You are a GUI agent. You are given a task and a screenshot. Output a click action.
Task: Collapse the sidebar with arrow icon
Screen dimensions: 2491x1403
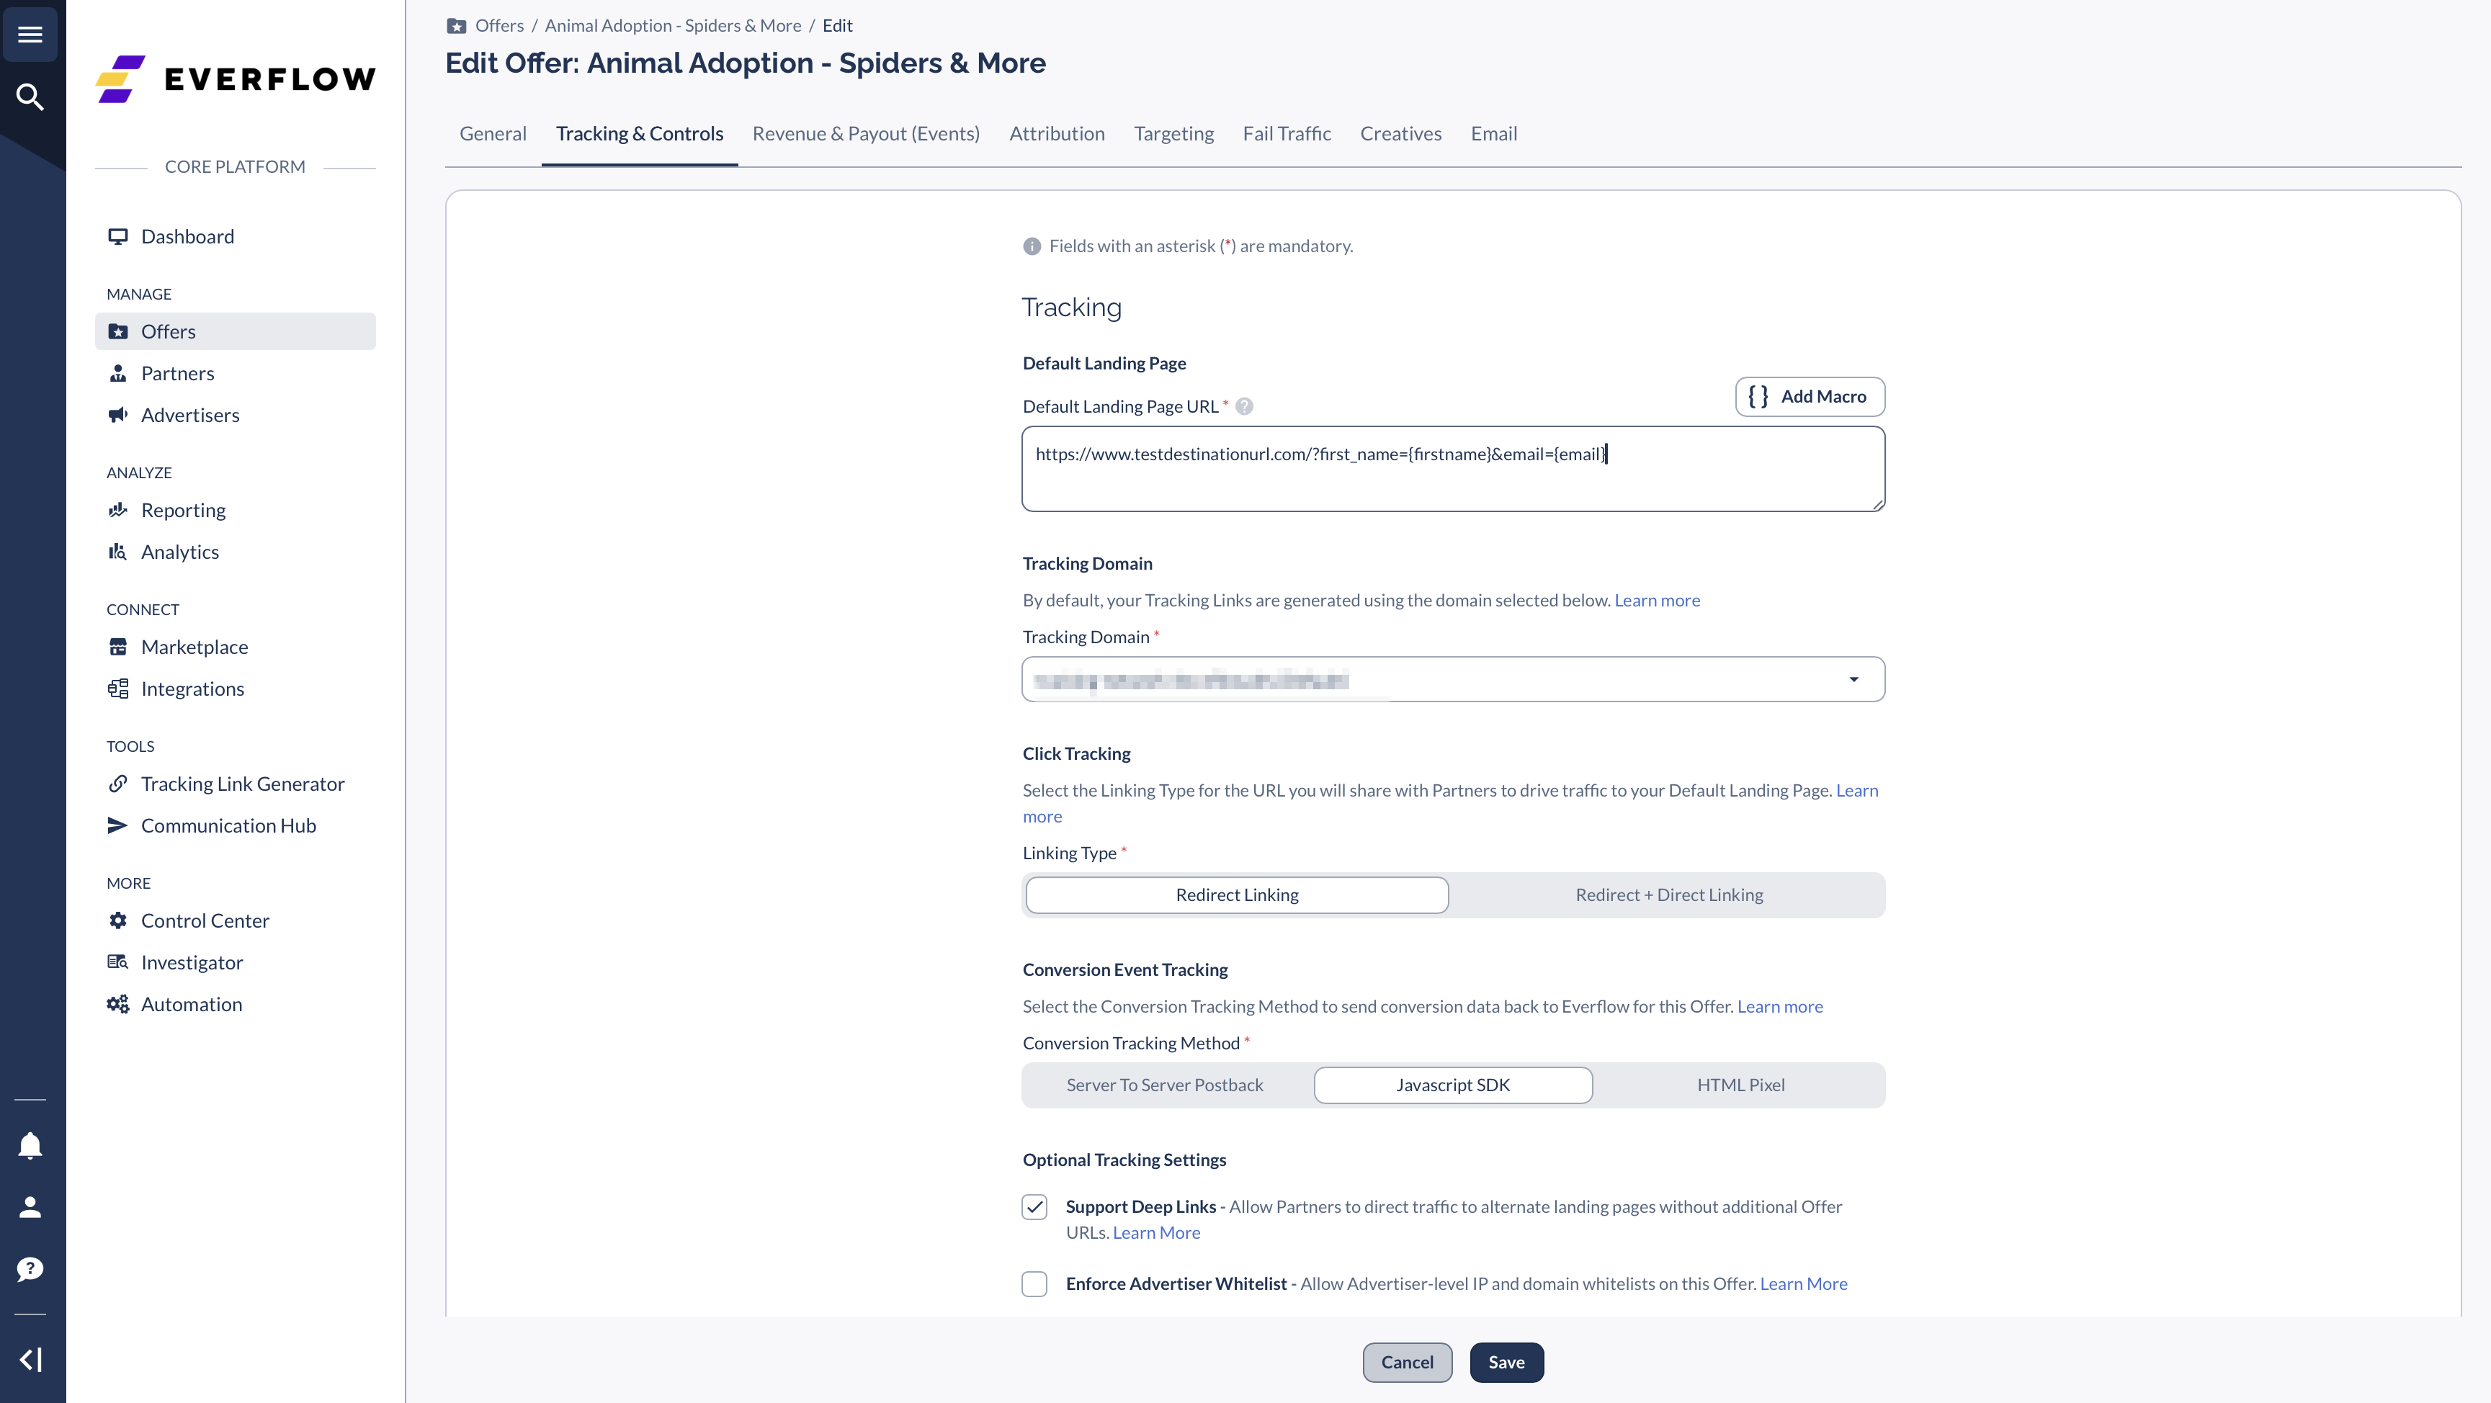pyautogui.click(x=30, y=1360)
